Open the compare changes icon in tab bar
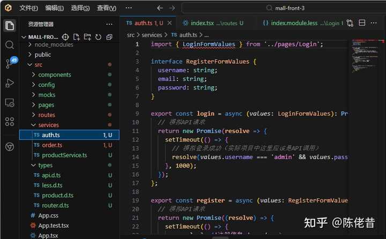The width and height of the screenshot is (386, 239). click(350, 24)
